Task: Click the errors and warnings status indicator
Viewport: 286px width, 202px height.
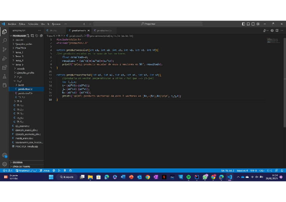Action: click(x=7, y=171)
